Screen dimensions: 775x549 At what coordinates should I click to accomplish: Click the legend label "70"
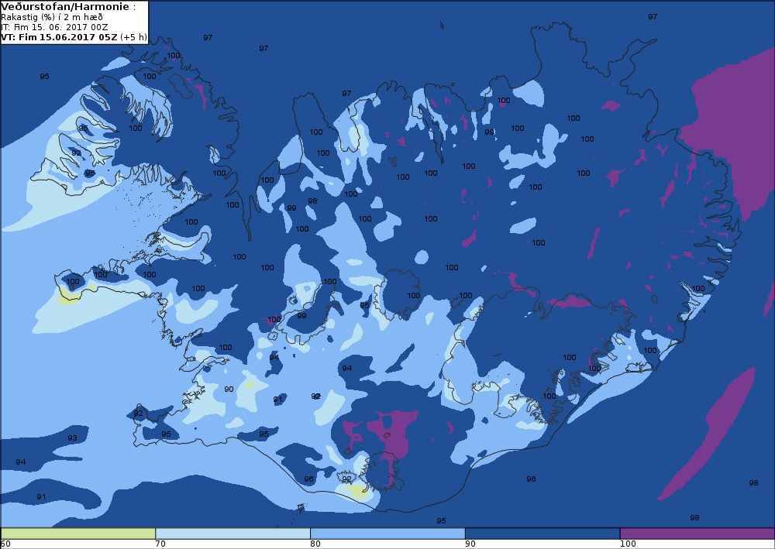[160, 544]
